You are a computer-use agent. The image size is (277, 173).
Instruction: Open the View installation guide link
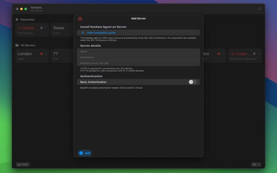pos(101,33)
